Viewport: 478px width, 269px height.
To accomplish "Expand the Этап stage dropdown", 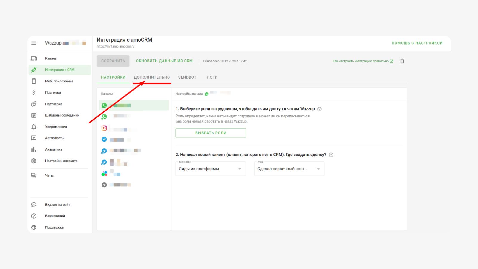I will [289, 169].
